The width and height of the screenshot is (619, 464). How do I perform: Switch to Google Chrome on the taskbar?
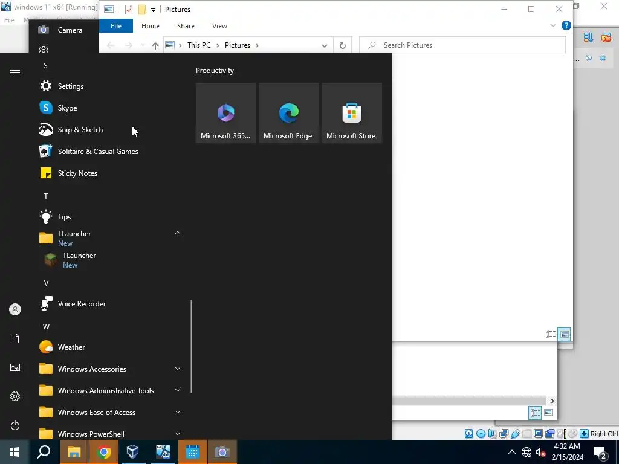click(x=103, y=452)
